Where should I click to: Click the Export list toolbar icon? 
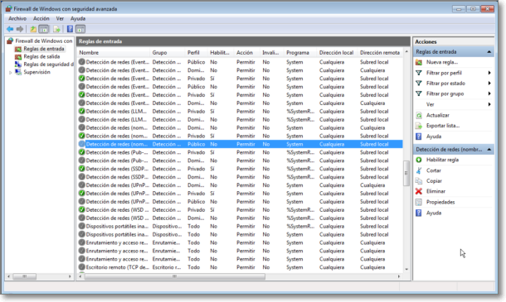56,29
